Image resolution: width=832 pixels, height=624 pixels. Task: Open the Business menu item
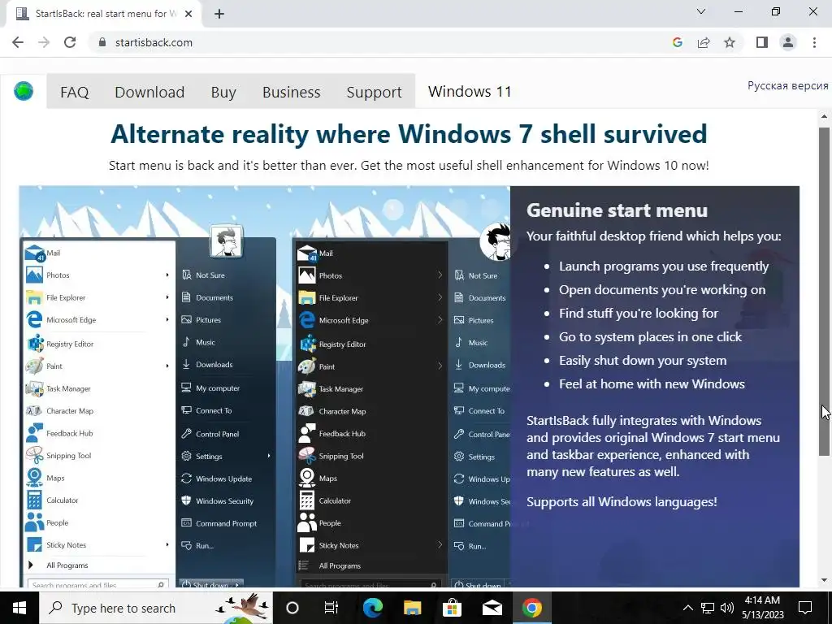(292, 92)
